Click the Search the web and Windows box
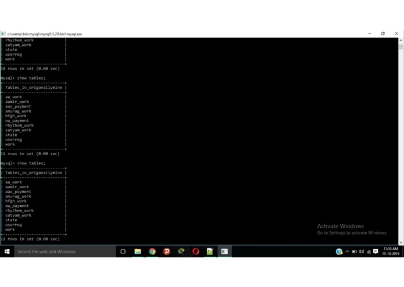 coord(65,252)
